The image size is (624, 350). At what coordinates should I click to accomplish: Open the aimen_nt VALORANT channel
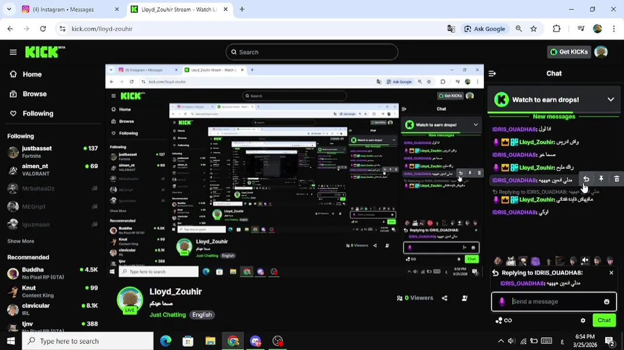[x=52, y=170]
